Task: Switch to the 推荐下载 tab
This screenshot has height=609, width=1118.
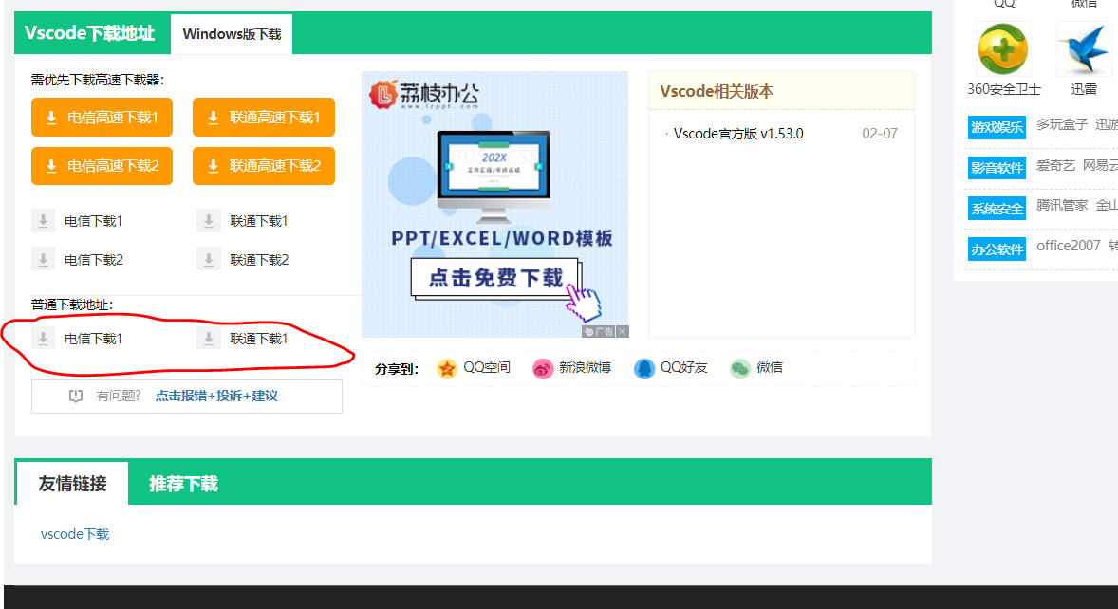Action: pyautogui.click(x=183, y=484)
